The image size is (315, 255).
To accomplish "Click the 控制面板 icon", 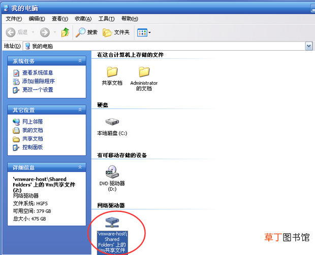I will 16,148.
